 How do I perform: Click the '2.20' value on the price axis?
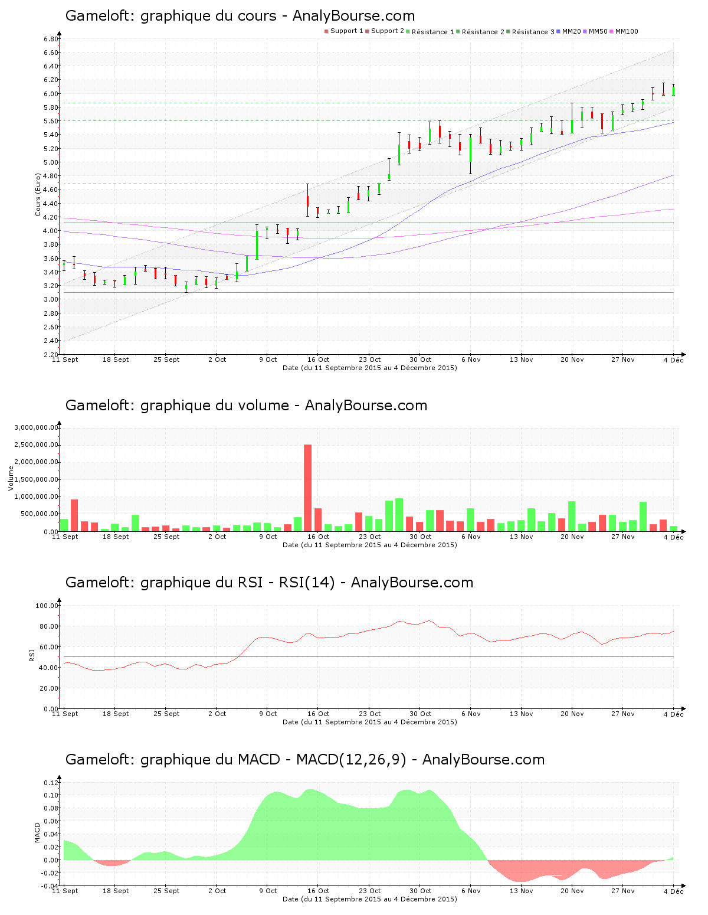tap(51, 354)
